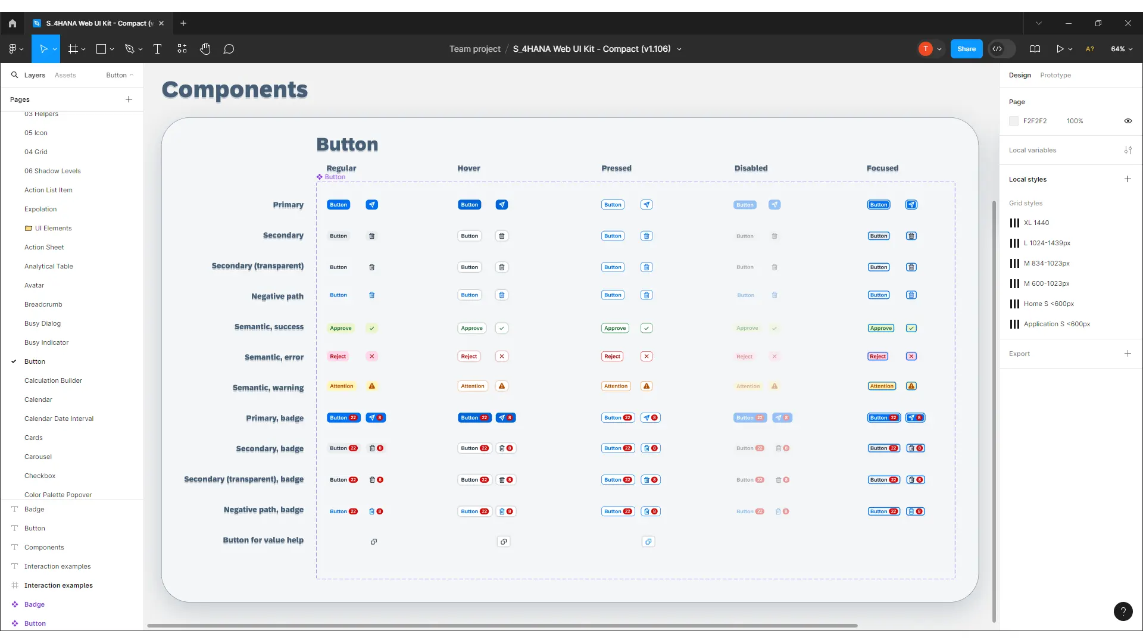This screenshot has width=1143, height=643.
Task: Switch to the Prototype tab
Action: coord(1055,75)
